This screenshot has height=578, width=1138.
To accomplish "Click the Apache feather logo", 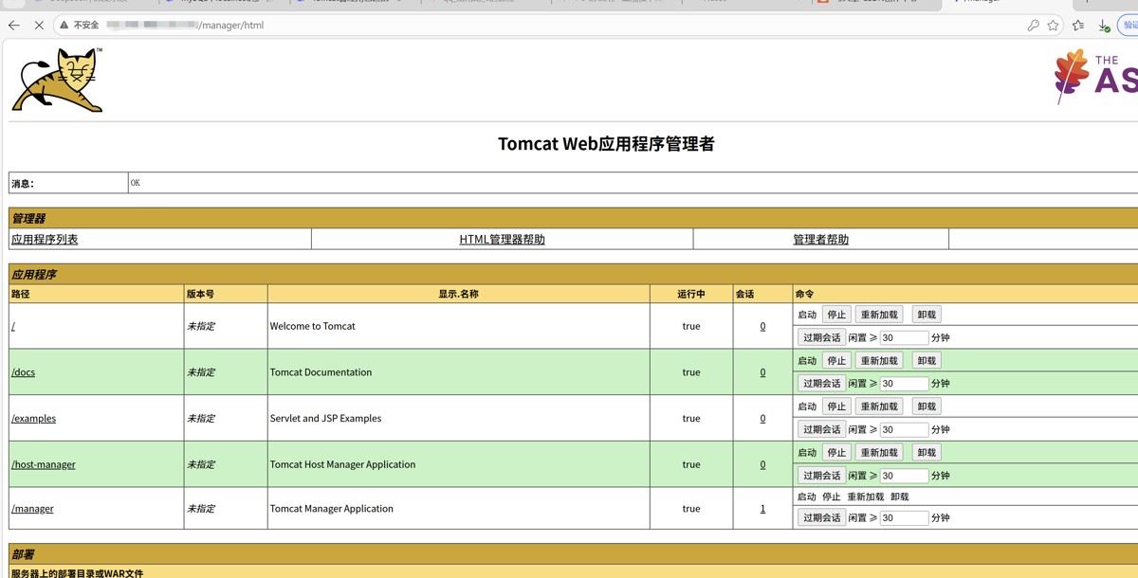I will pos(1072,76).
